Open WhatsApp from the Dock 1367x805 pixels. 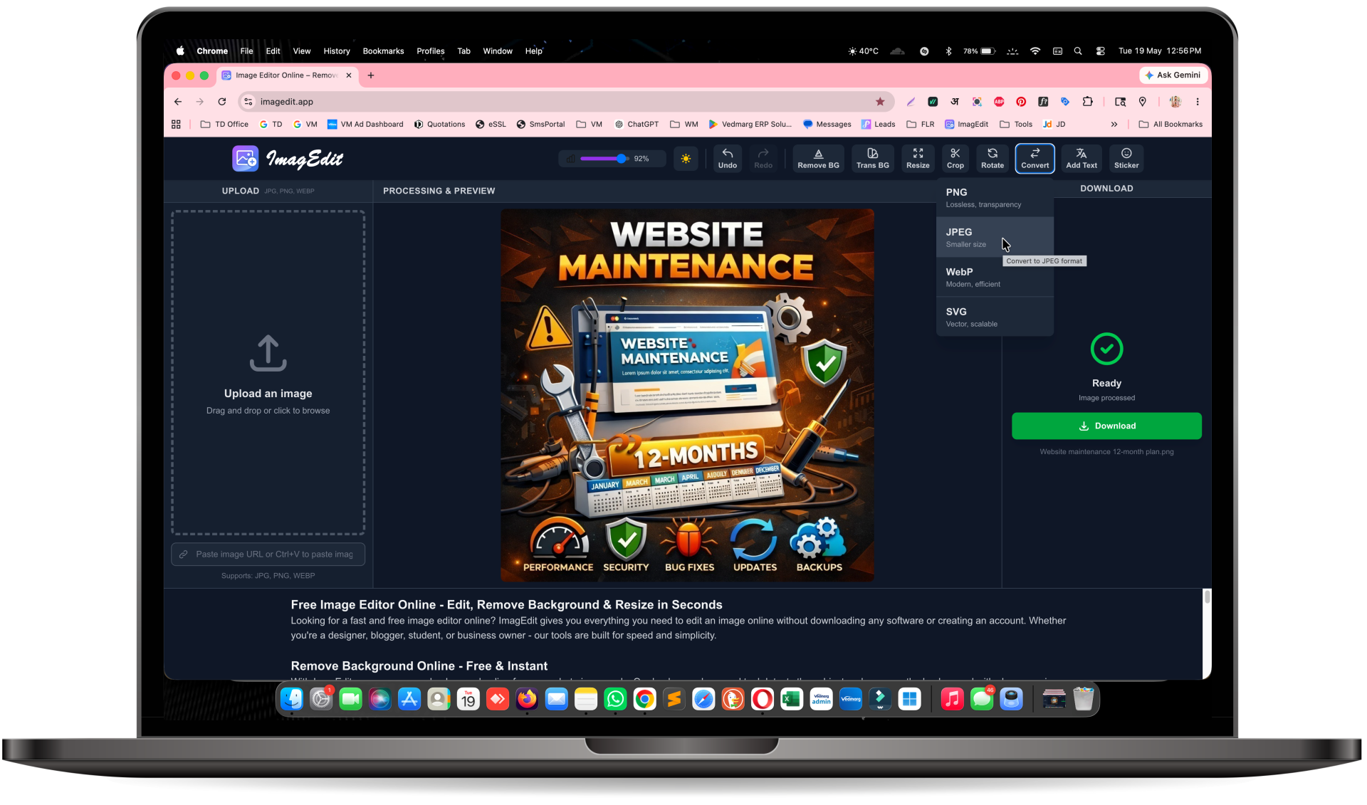coord(615,699)
